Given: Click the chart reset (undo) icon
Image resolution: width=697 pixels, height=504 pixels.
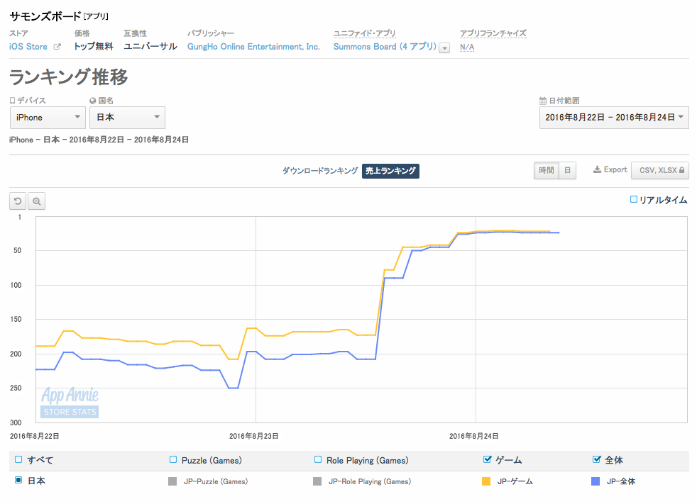Looking at the screenshot, I should coord(17,201).
